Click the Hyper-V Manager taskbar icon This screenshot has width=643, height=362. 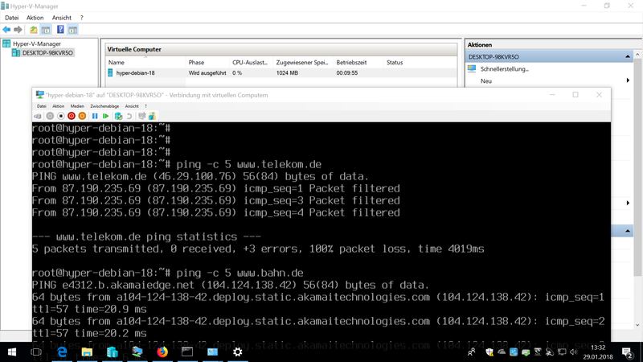tap(112, 352)
